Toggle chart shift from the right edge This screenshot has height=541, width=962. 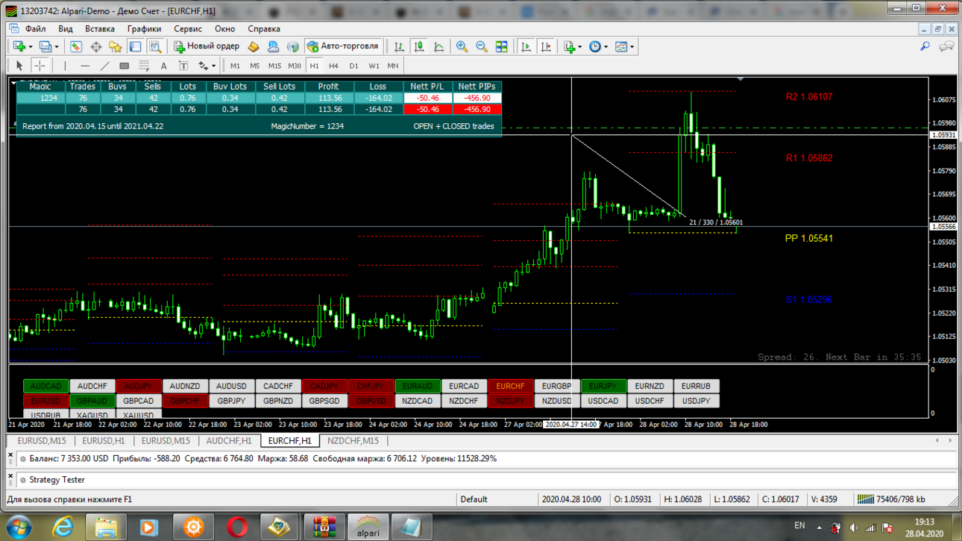pos(546,46)
